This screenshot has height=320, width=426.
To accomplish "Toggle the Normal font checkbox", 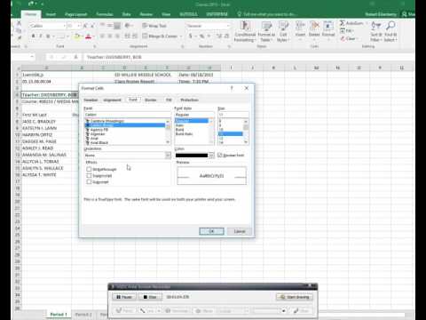I will (220, 155).
